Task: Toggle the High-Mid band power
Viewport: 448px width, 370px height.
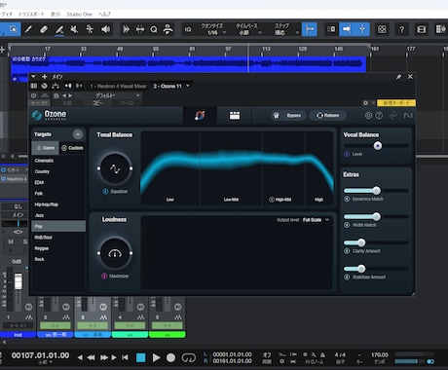Action: pyautogui.click(x=272, y=200)
